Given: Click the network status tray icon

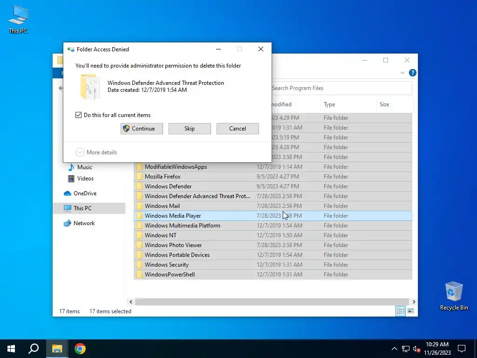Looking at the screenshot, I should point(406,349).
